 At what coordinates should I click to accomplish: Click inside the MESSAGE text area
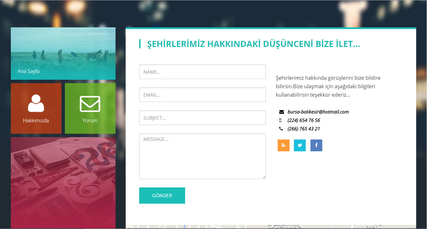coord(202,156)
